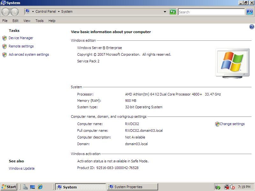This screenshot has width=255, height=191.
Task: Launch Internet Explorer from quick launch
Action: (40, 187)
